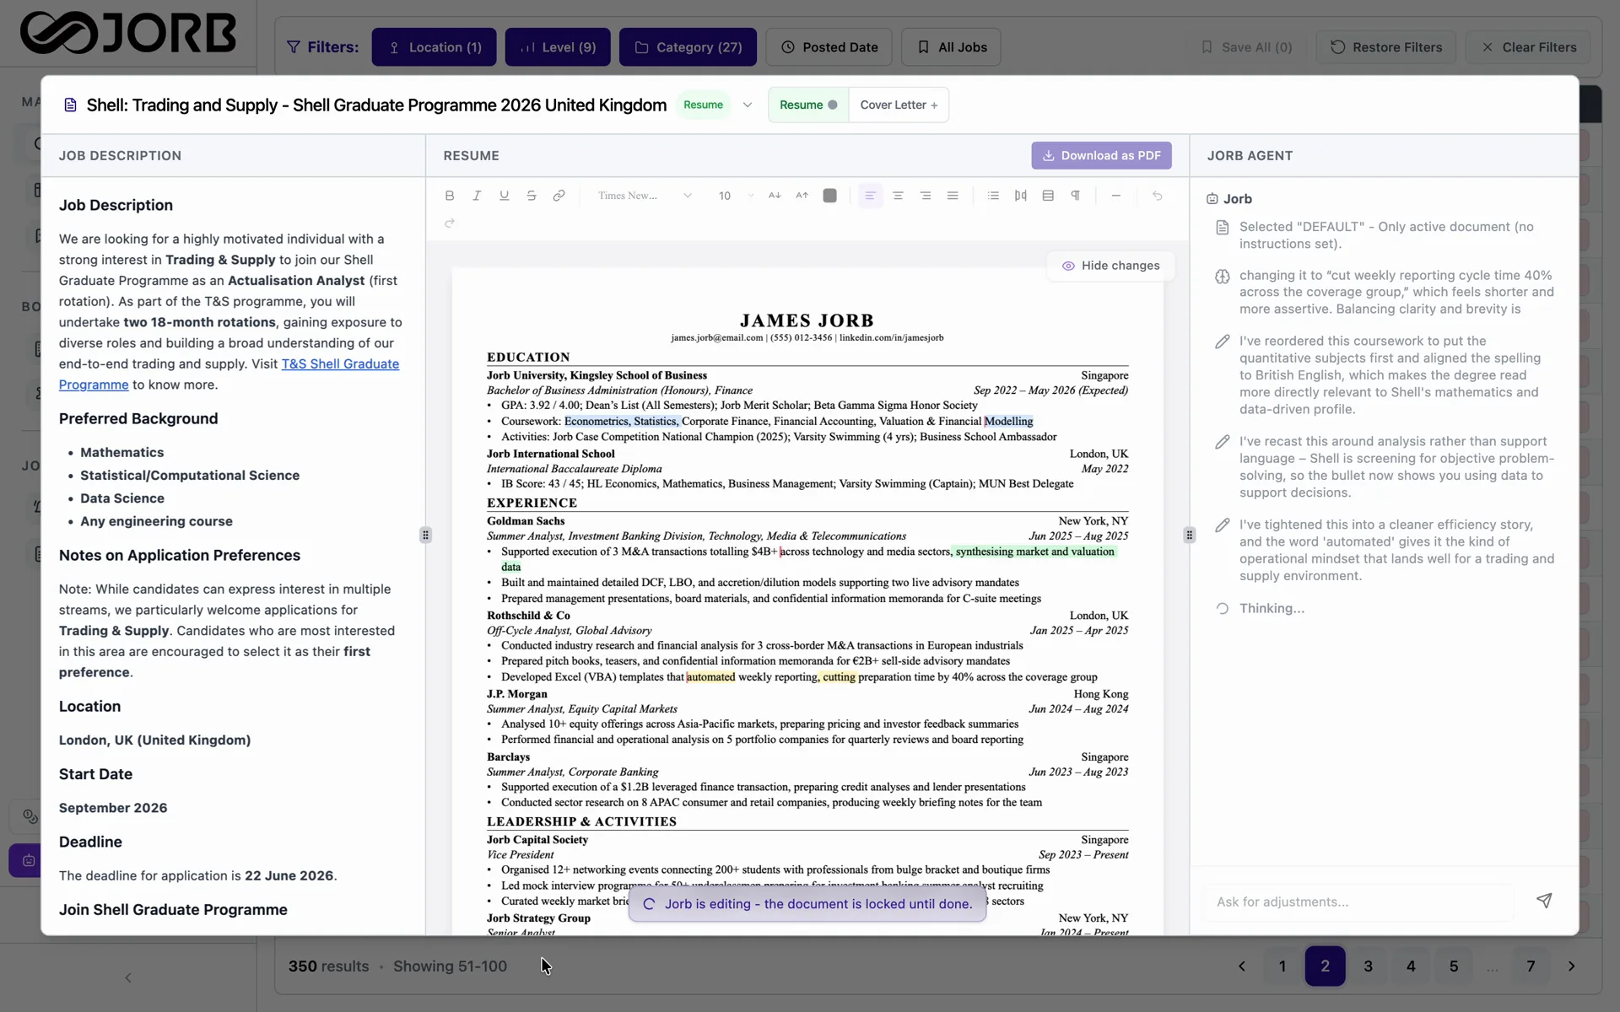Image resolution: width=1620 pixels, height=1012 pixels.
Task: Clear all filters
Action: click(x=1528, y=47)
